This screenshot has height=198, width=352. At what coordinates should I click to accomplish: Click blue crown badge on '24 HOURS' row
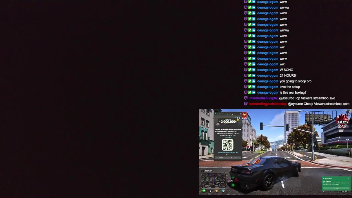[x=254, y=75]
